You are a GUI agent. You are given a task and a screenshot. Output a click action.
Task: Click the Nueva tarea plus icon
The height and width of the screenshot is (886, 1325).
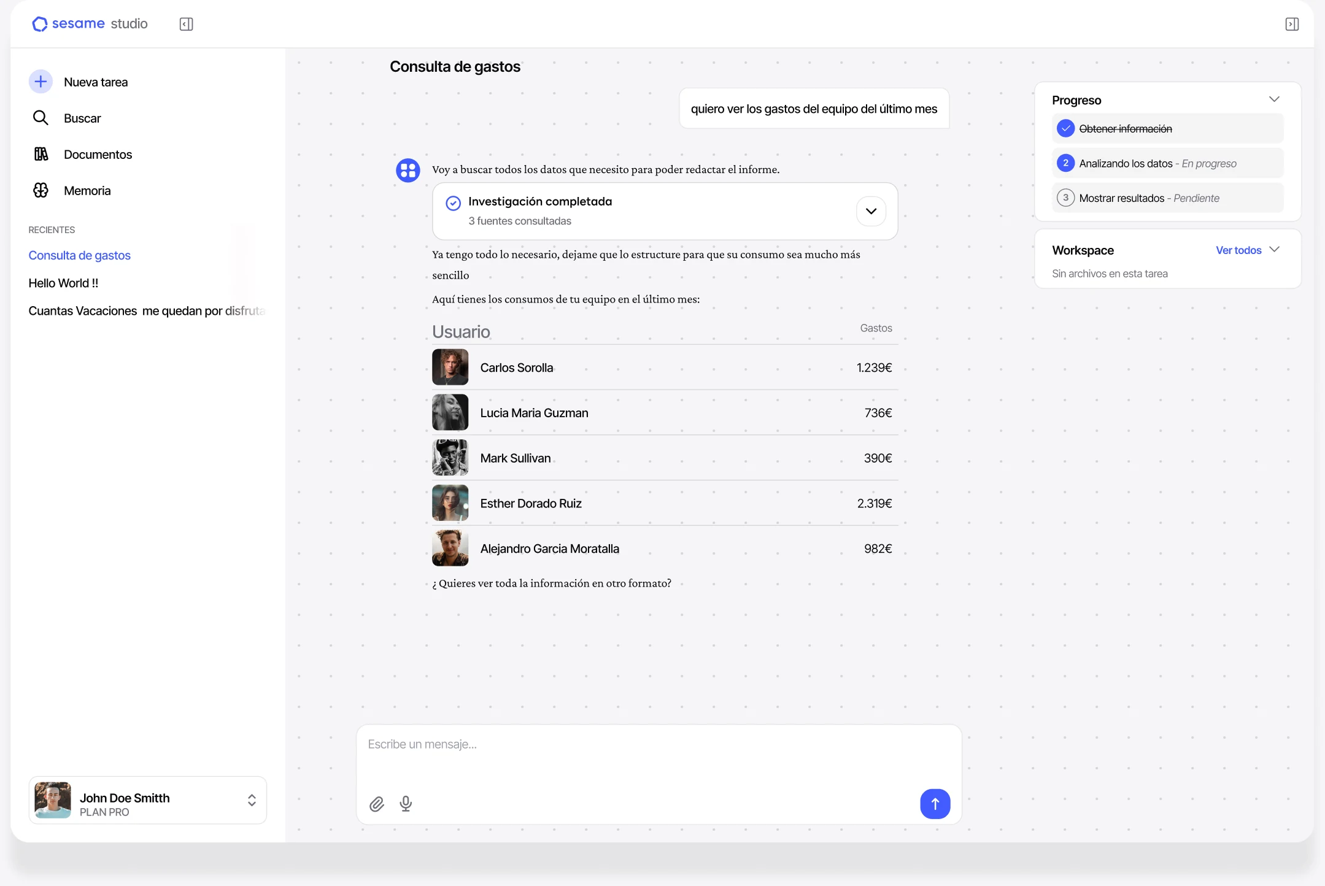(x=41, y=82)
